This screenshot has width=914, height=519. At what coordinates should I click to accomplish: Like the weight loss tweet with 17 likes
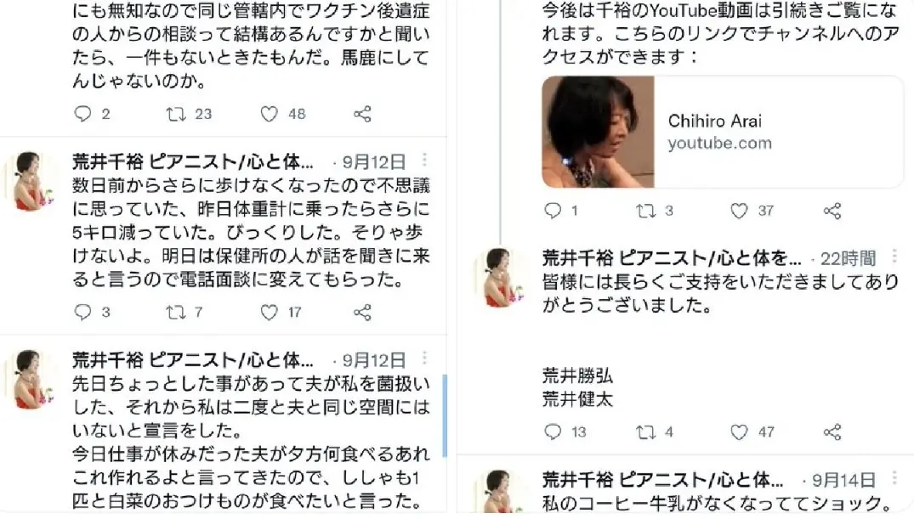(269, 313)
